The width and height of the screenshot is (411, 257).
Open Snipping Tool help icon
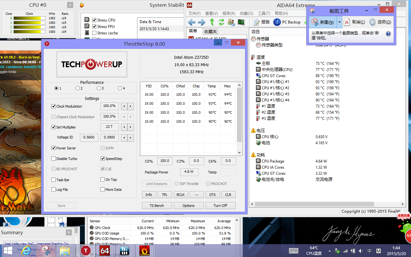click(388, 34)
